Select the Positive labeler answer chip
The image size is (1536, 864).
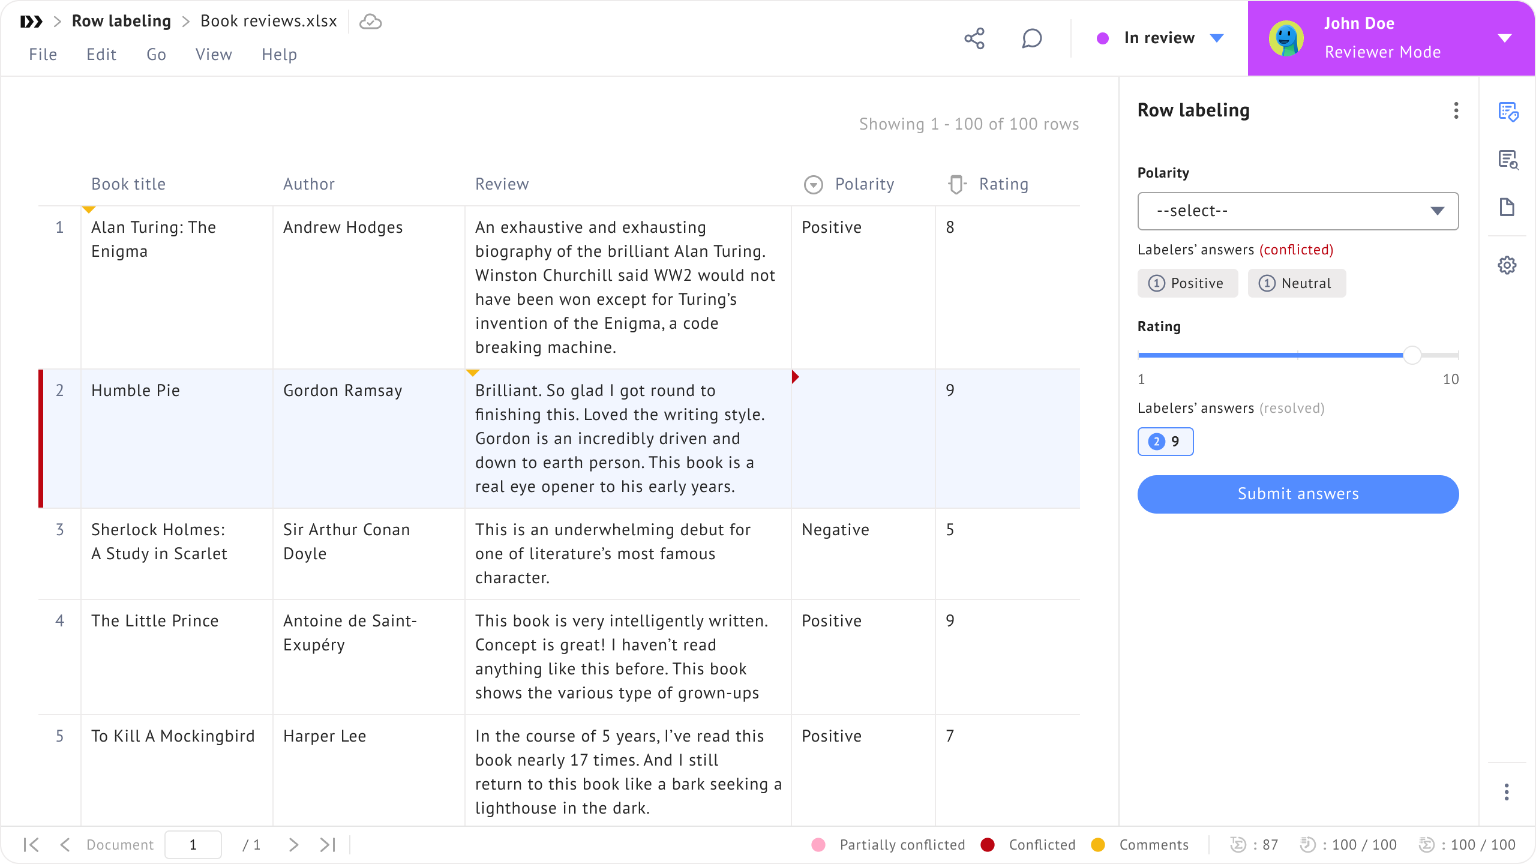(x=1187, y=283)
